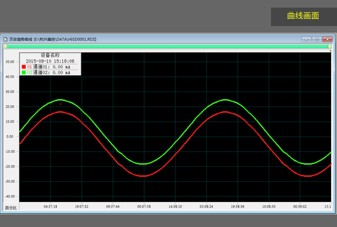Click the 19:38:36 time axis label
The height and width of the screenshot is (227, 337).
point(238,207)
